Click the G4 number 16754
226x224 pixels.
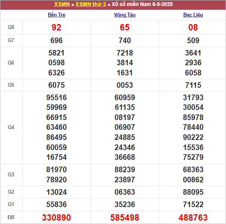coord(56,157)
